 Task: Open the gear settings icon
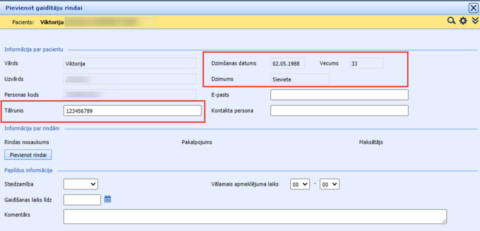pyautogui.click(x=463, y=21)
